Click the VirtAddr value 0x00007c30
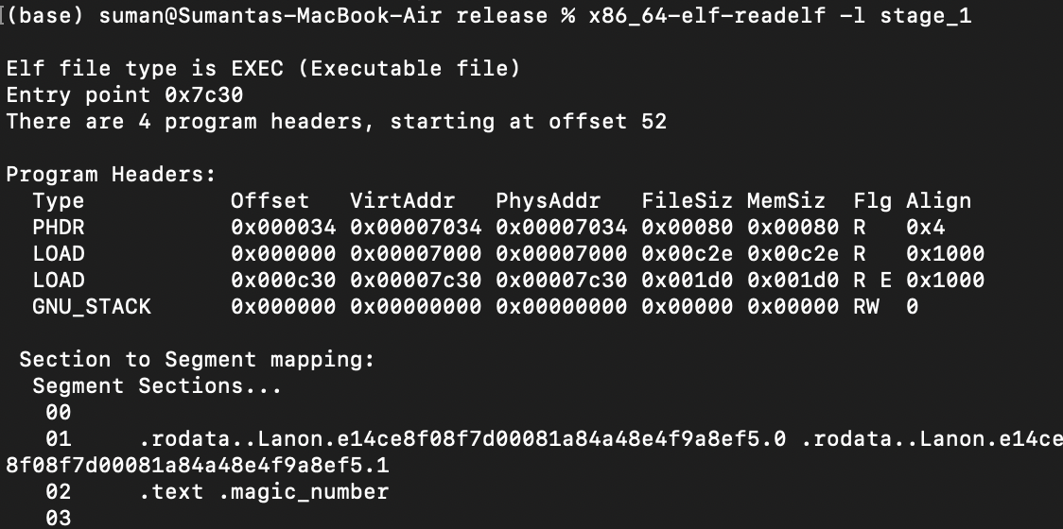This screenshot has height=529, width=1063. pos(415,281)
